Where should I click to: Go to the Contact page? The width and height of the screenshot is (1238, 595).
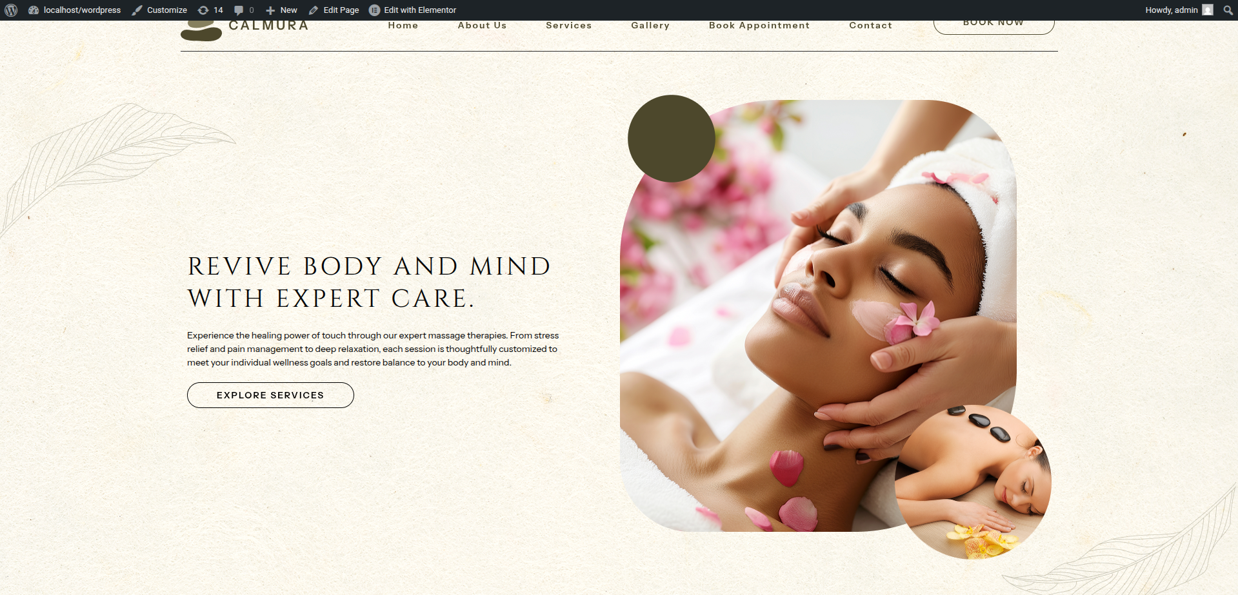[x=870, y=26]
